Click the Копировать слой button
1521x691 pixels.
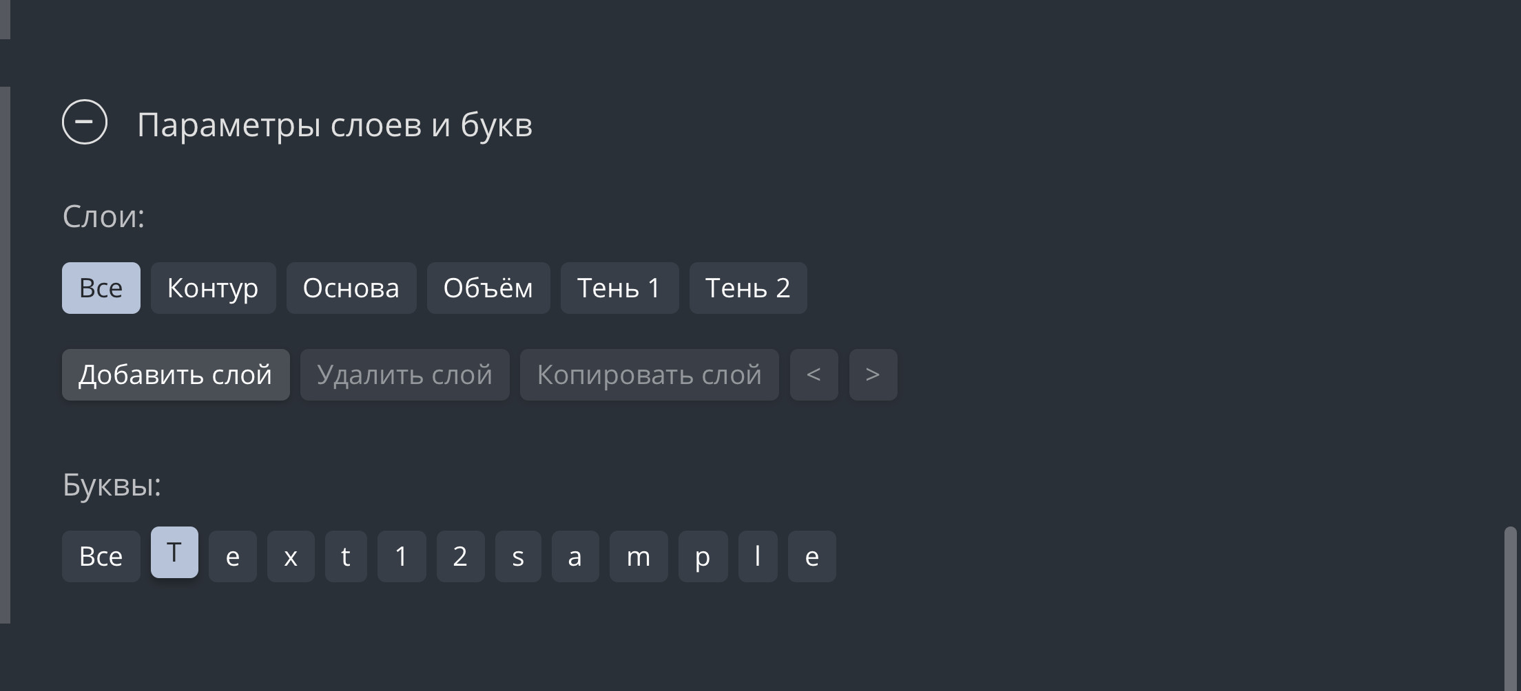[x=649, y=375]
